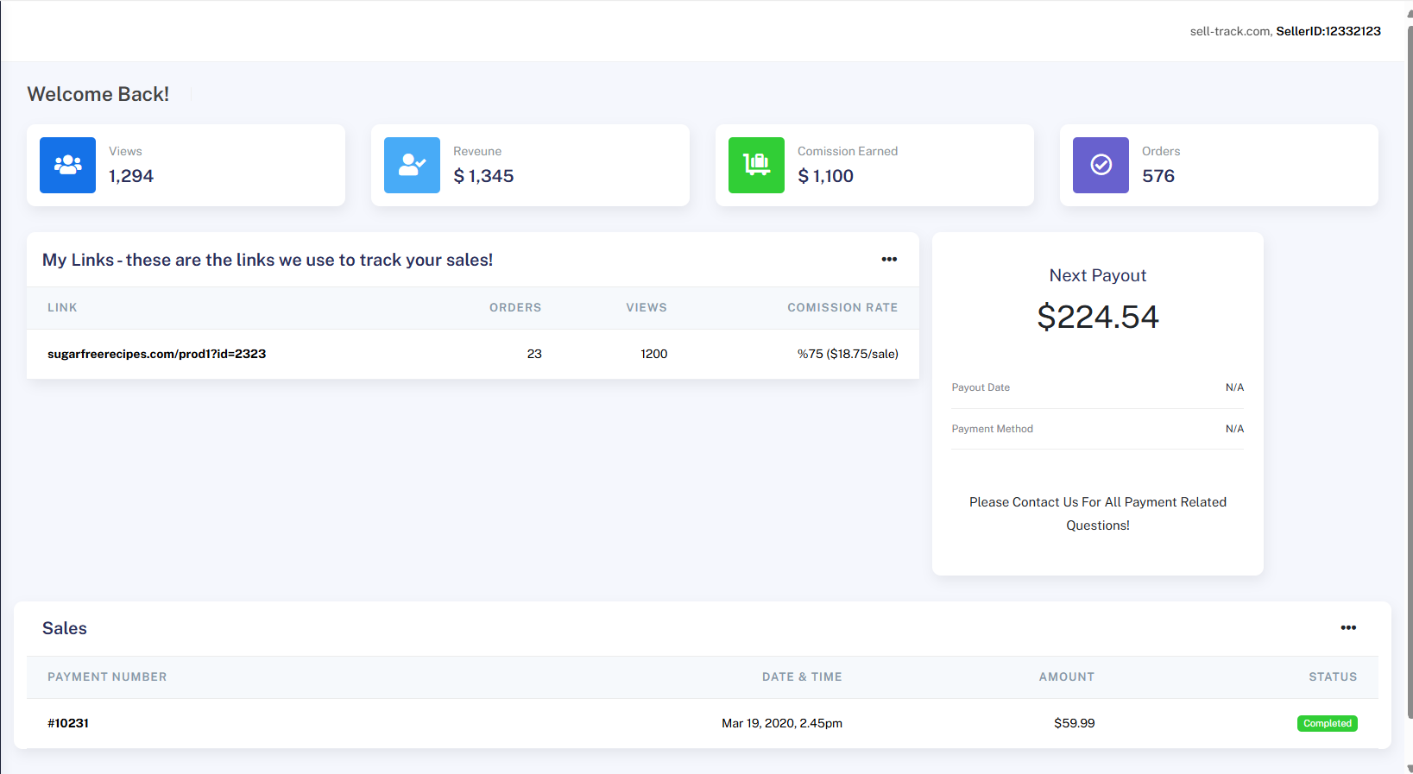Click the 1,294 views value
This screenshot has width=1413, height=774.
(x=131, y=176)
